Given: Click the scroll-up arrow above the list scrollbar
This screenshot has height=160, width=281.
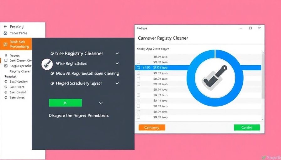Looking at the screenshot, I should tap(263, 52).
